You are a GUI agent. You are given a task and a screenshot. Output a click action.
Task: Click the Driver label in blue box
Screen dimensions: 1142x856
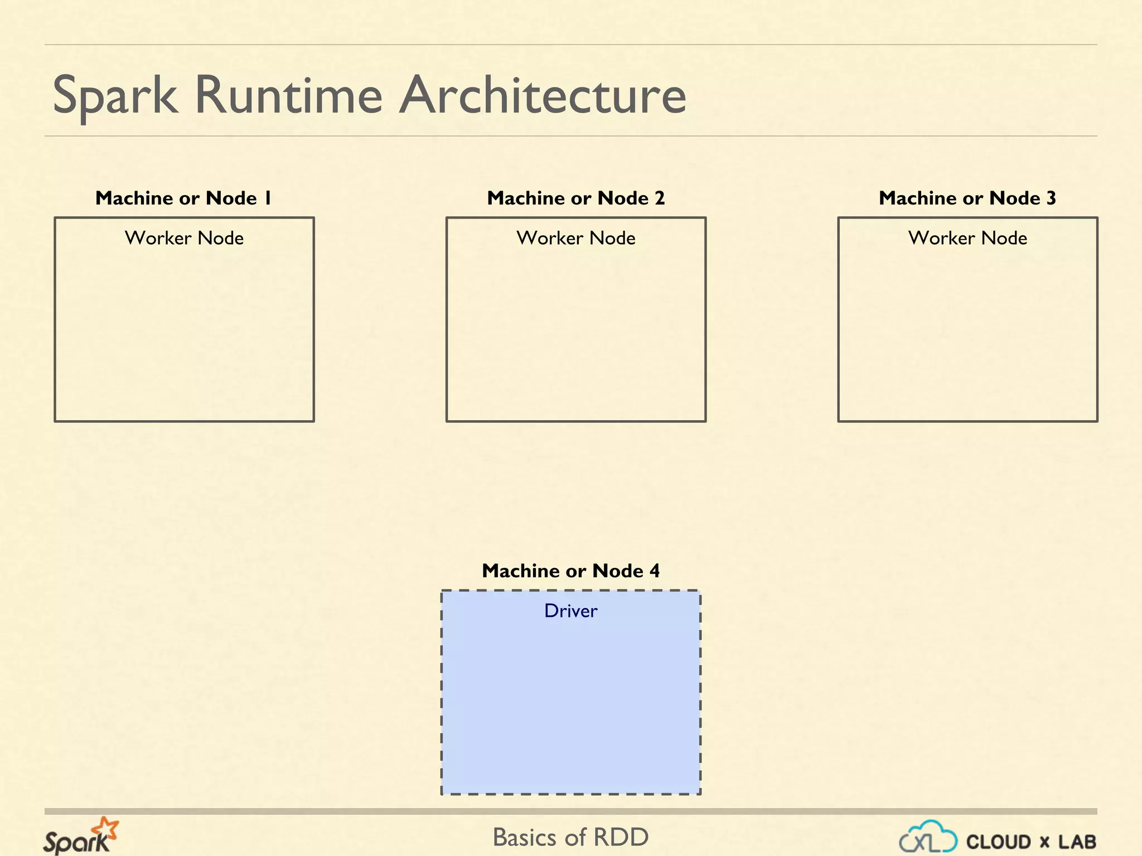coord(570,611)
